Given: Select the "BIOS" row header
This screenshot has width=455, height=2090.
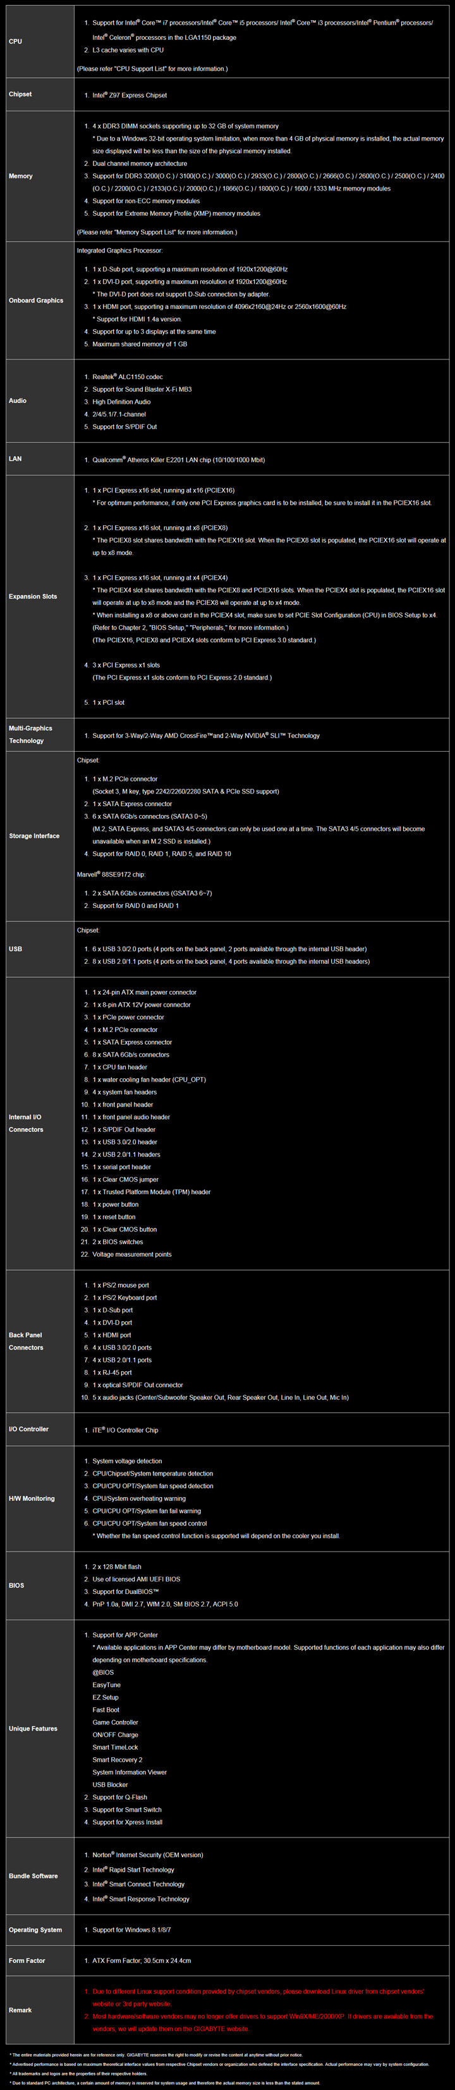Looking at the screenshot, I should tap(16, 1585).
